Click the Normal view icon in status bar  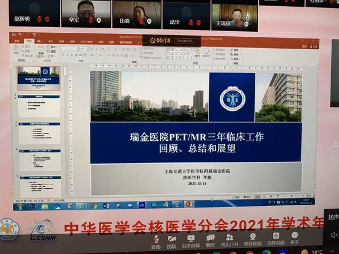click(258, 197)
